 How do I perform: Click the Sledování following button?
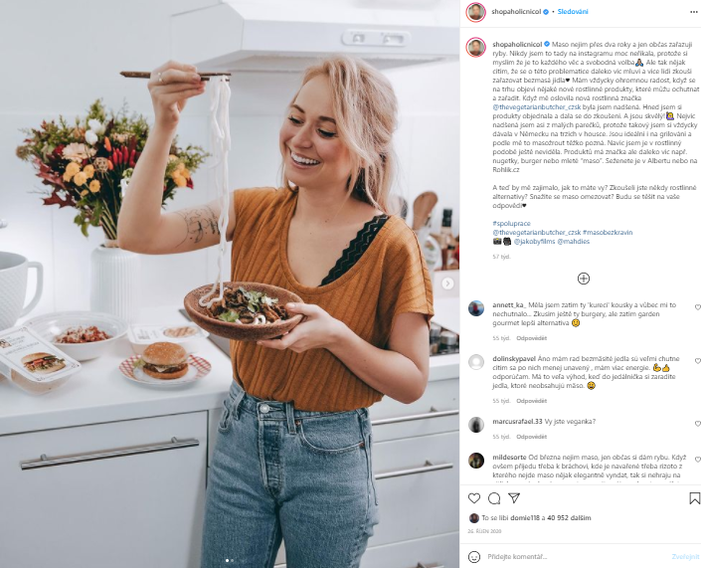[x=573, y=12]
